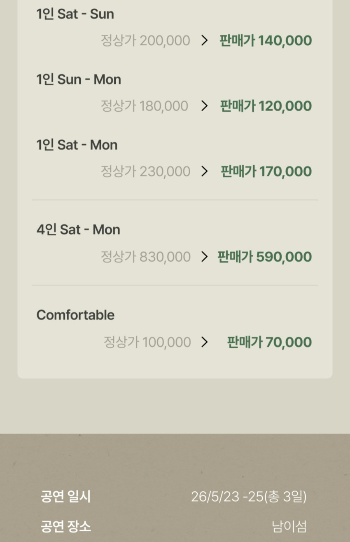Click arrow next to 정상가 180,000
The width and height of the screenshot is (350, 542).
[x=204, y=106]
